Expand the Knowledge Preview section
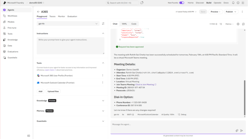The image size is (248, 139). pos(103,101)
